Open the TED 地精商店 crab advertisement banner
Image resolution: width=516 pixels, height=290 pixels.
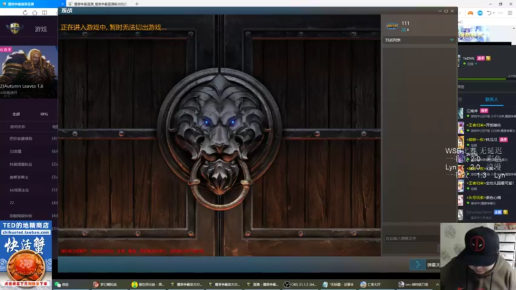pos(26,255)
